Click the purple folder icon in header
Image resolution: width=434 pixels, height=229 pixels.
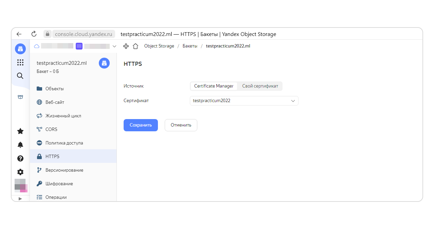click(79, 46)
